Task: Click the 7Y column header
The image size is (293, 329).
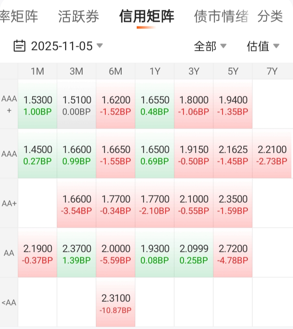Action: (x=272, y=71)
